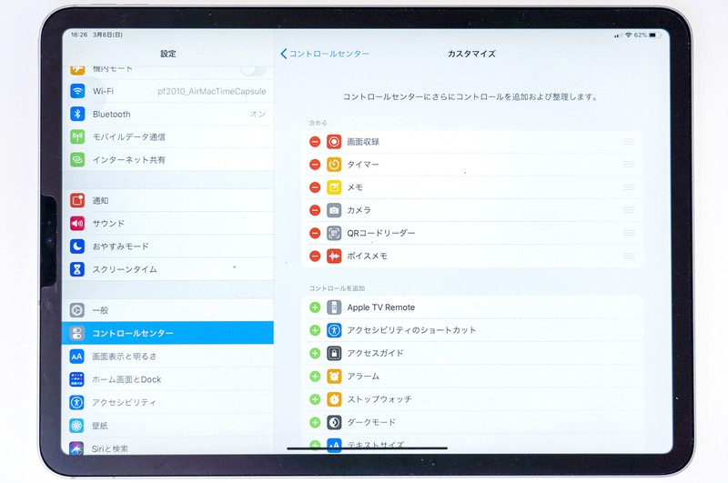This screenshot has width=728, height=483.
Task: Add Apple TV Remote control
Action: (x=315, y=307)
